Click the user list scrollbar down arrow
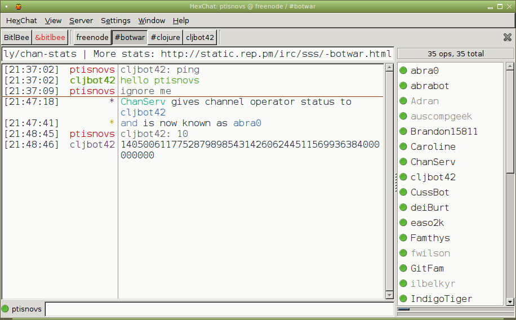516x320 pixels. (510, 301)
